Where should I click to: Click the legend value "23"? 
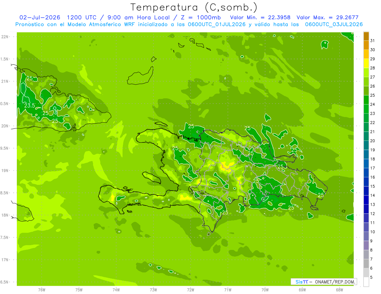372,114
